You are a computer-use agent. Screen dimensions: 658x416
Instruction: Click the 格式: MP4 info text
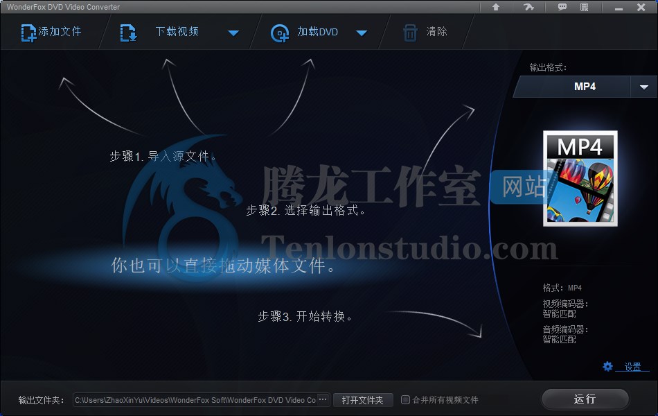(x=562, y=288)
